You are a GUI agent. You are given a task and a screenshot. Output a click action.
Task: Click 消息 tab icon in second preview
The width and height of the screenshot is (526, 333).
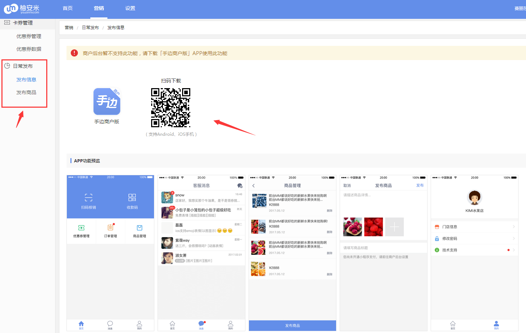click(201, 324)
